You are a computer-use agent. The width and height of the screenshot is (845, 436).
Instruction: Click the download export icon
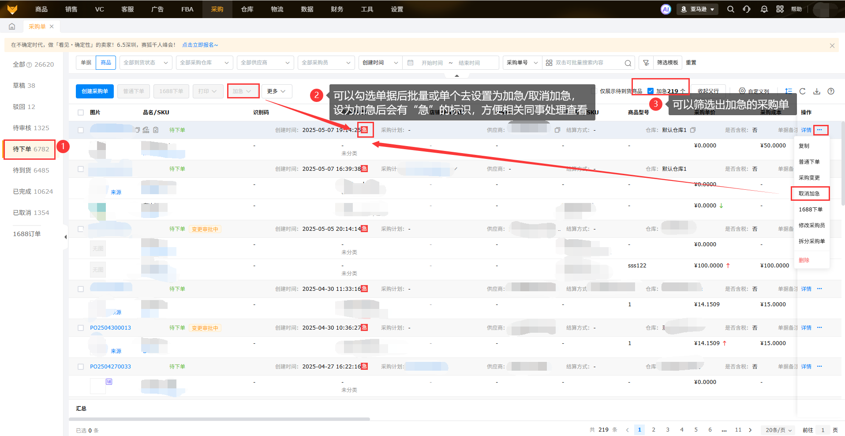click(x=816, y=91)
